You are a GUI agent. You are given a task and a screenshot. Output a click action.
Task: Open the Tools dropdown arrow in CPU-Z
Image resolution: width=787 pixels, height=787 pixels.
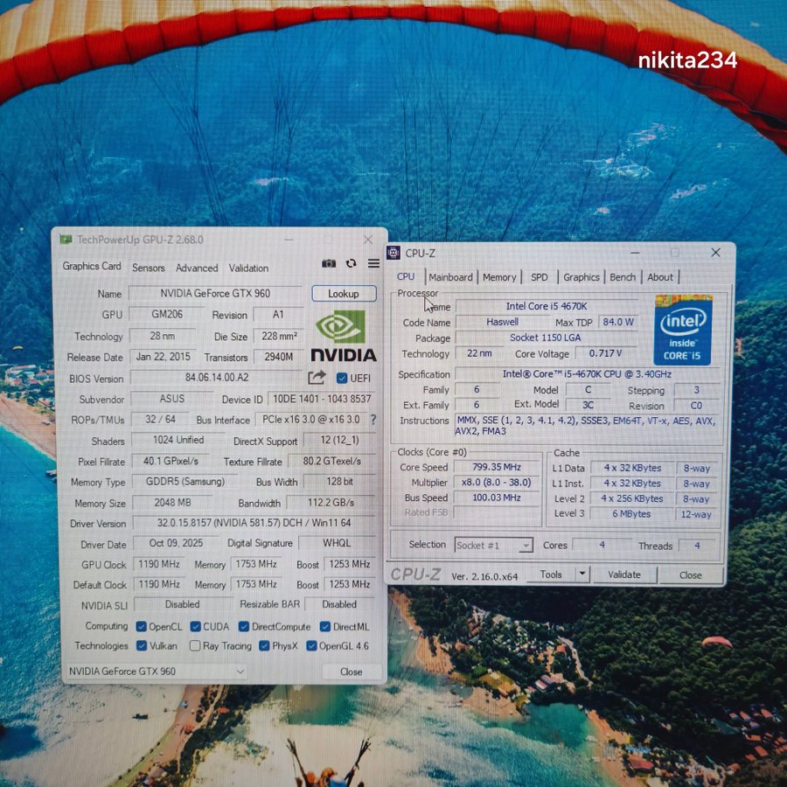click(582, 575)
